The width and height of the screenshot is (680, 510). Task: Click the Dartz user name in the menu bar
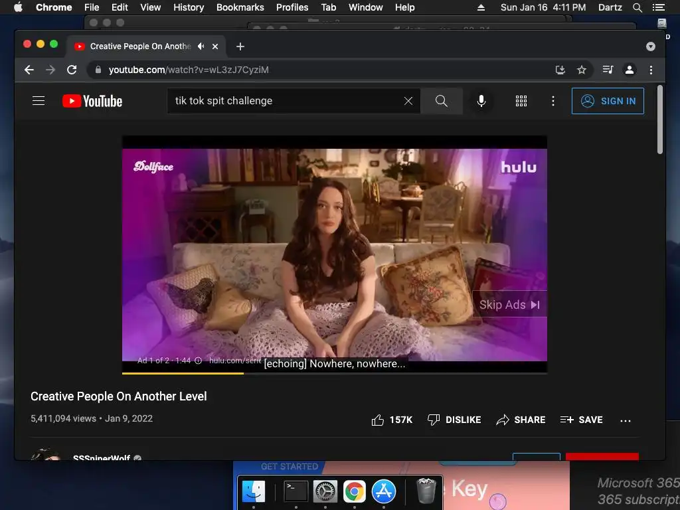coord(610,7)
